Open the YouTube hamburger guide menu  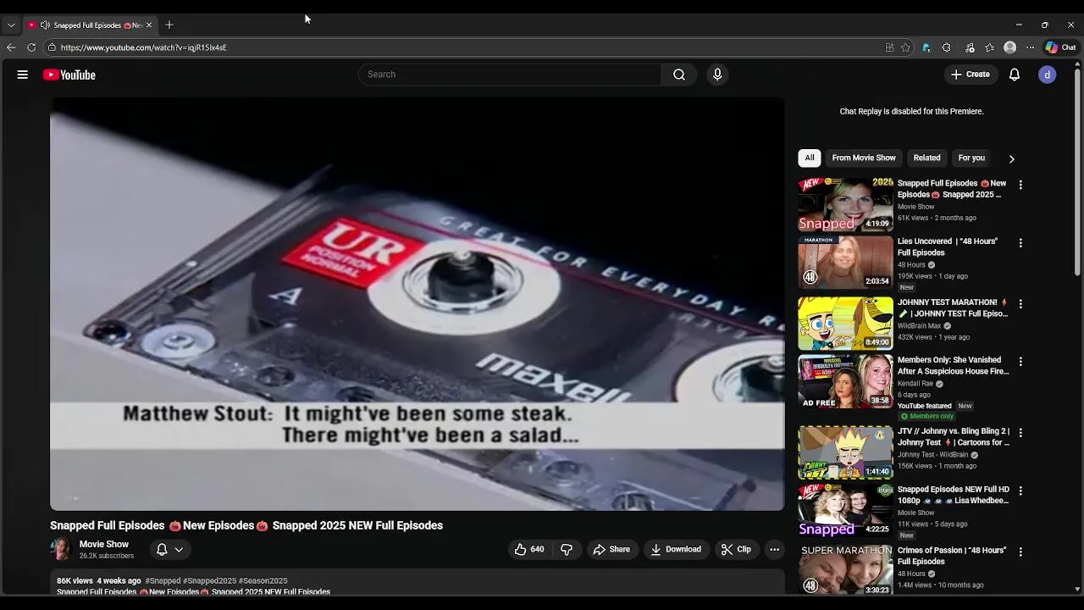coord(23,75)
